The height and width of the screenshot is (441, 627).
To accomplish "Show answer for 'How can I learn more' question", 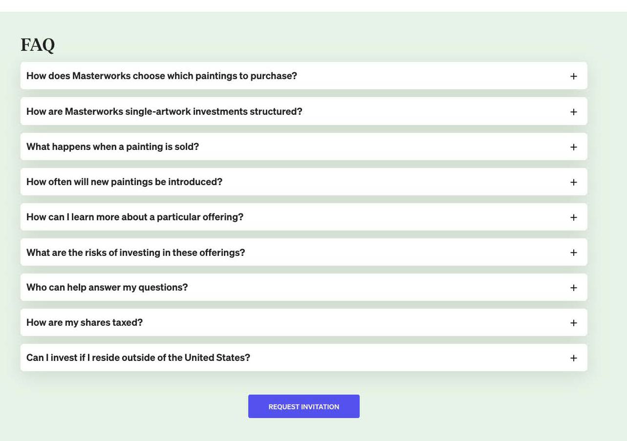I will tap(135, 217).
